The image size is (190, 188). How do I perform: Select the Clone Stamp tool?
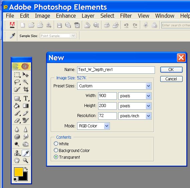(x=17, y=153)
